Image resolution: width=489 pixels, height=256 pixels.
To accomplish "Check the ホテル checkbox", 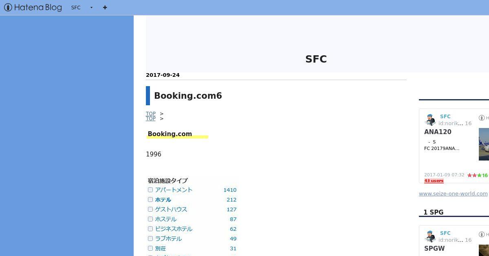I will click(x=150, y=200).
